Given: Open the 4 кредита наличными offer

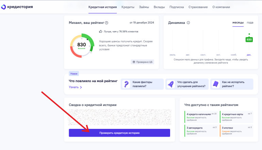Looking at the screenshot, I should pos(201,117).
